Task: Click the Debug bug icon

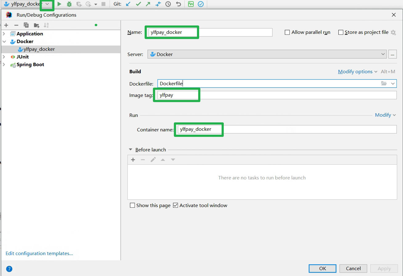Action: pos(69,4)
